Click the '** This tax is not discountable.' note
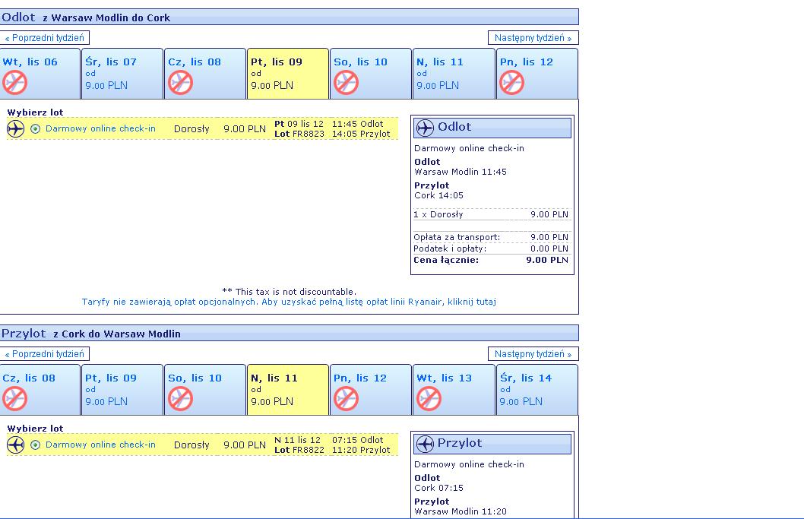The height and width of the screenshot is (519, 804). (290, 291)
